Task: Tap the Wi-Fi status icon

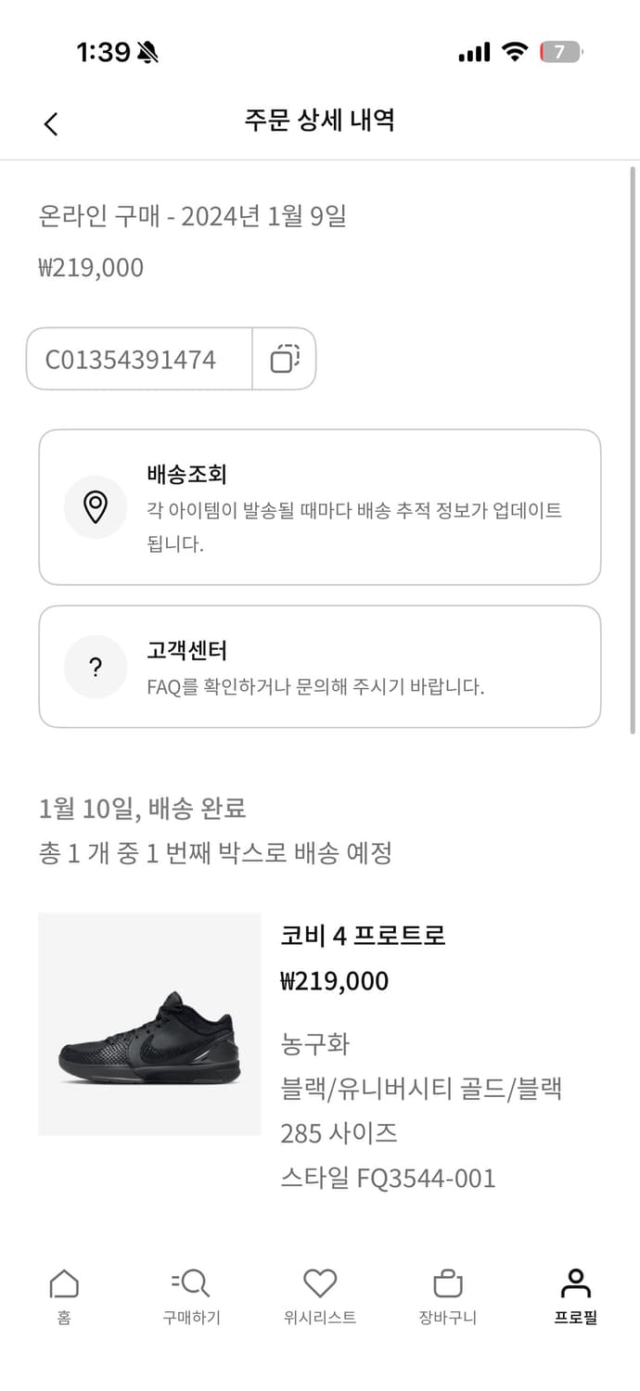Action: [x=516, y=53]
